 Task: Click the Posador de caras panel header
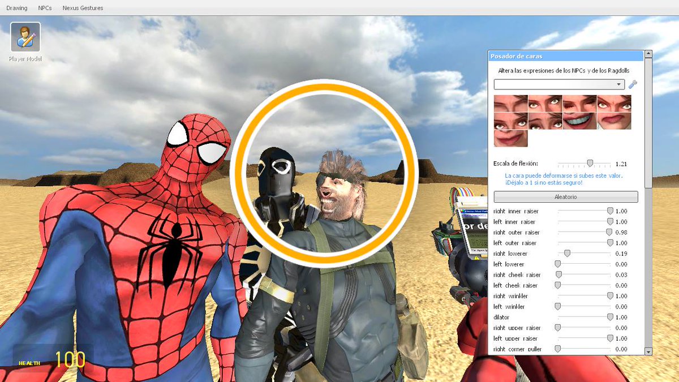pos(566,56)
